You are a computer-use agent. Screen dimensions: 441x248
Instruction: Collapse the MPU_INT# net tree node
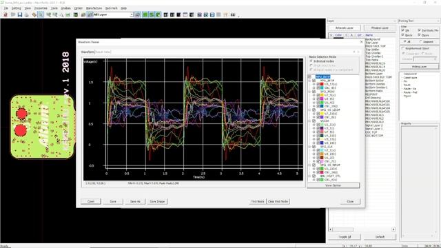point(310,81)
